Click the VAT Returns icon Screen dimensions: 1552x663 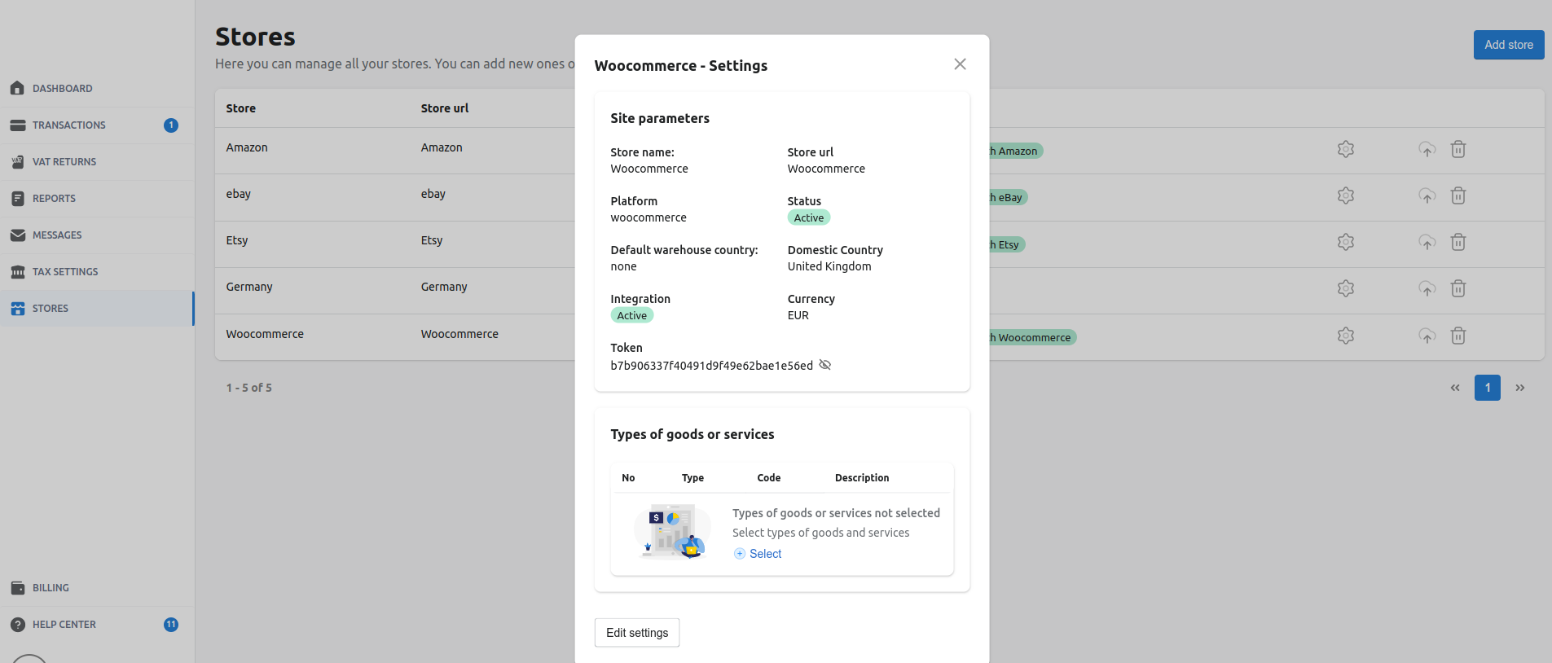pyautogui.click(x=17, y=161)
